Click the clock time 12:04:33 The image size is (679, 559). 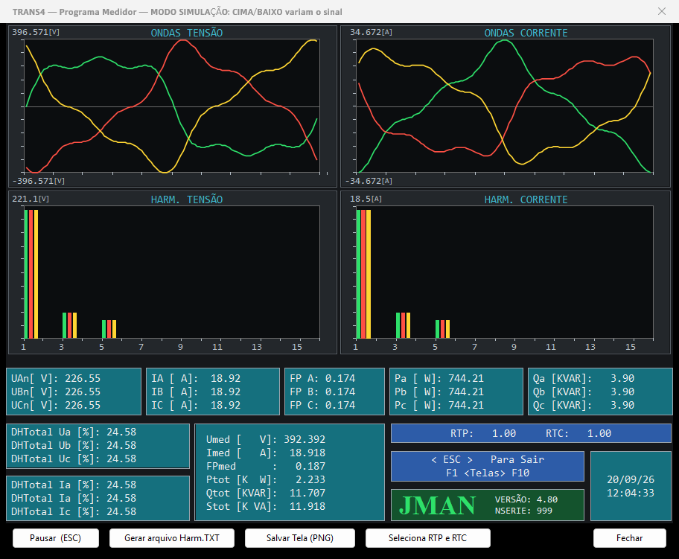pyautogui.click(x=631, y=493)
